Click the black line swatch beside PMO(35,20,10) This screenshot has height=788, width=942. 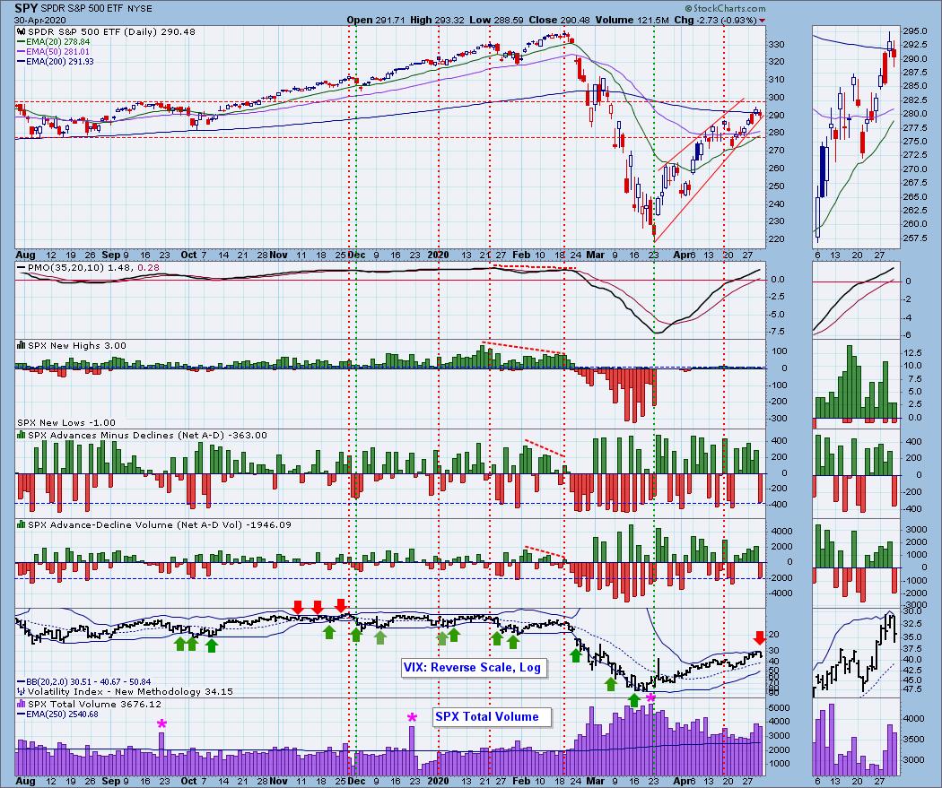21,268
